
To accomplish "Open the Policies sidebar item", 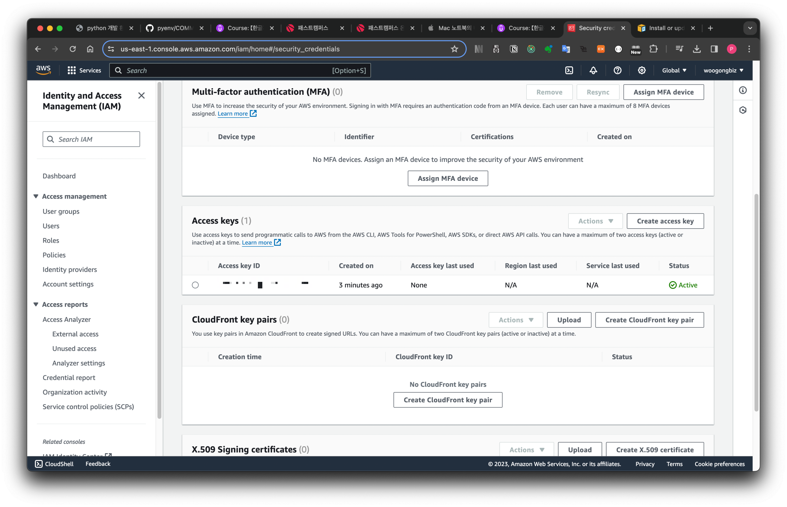I will click(54, 255).
